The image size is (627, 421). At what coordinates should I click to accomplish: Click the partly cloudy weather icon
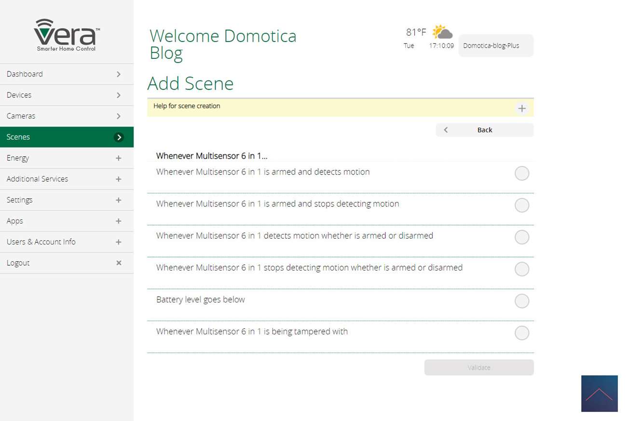(x=442, y=32)
